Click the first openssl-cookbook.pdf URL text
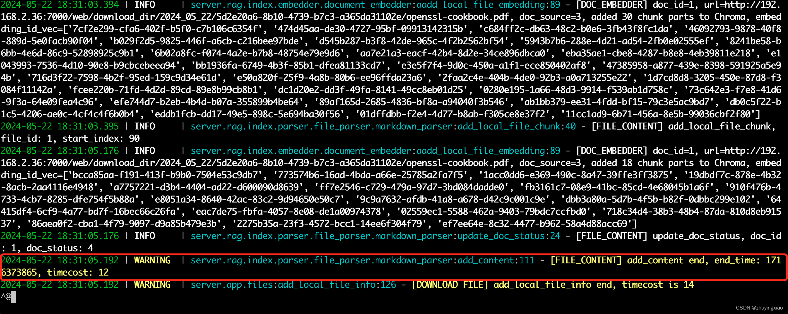Image resolution: width=788 pixels, height=314 pixels. pos(458,17)
